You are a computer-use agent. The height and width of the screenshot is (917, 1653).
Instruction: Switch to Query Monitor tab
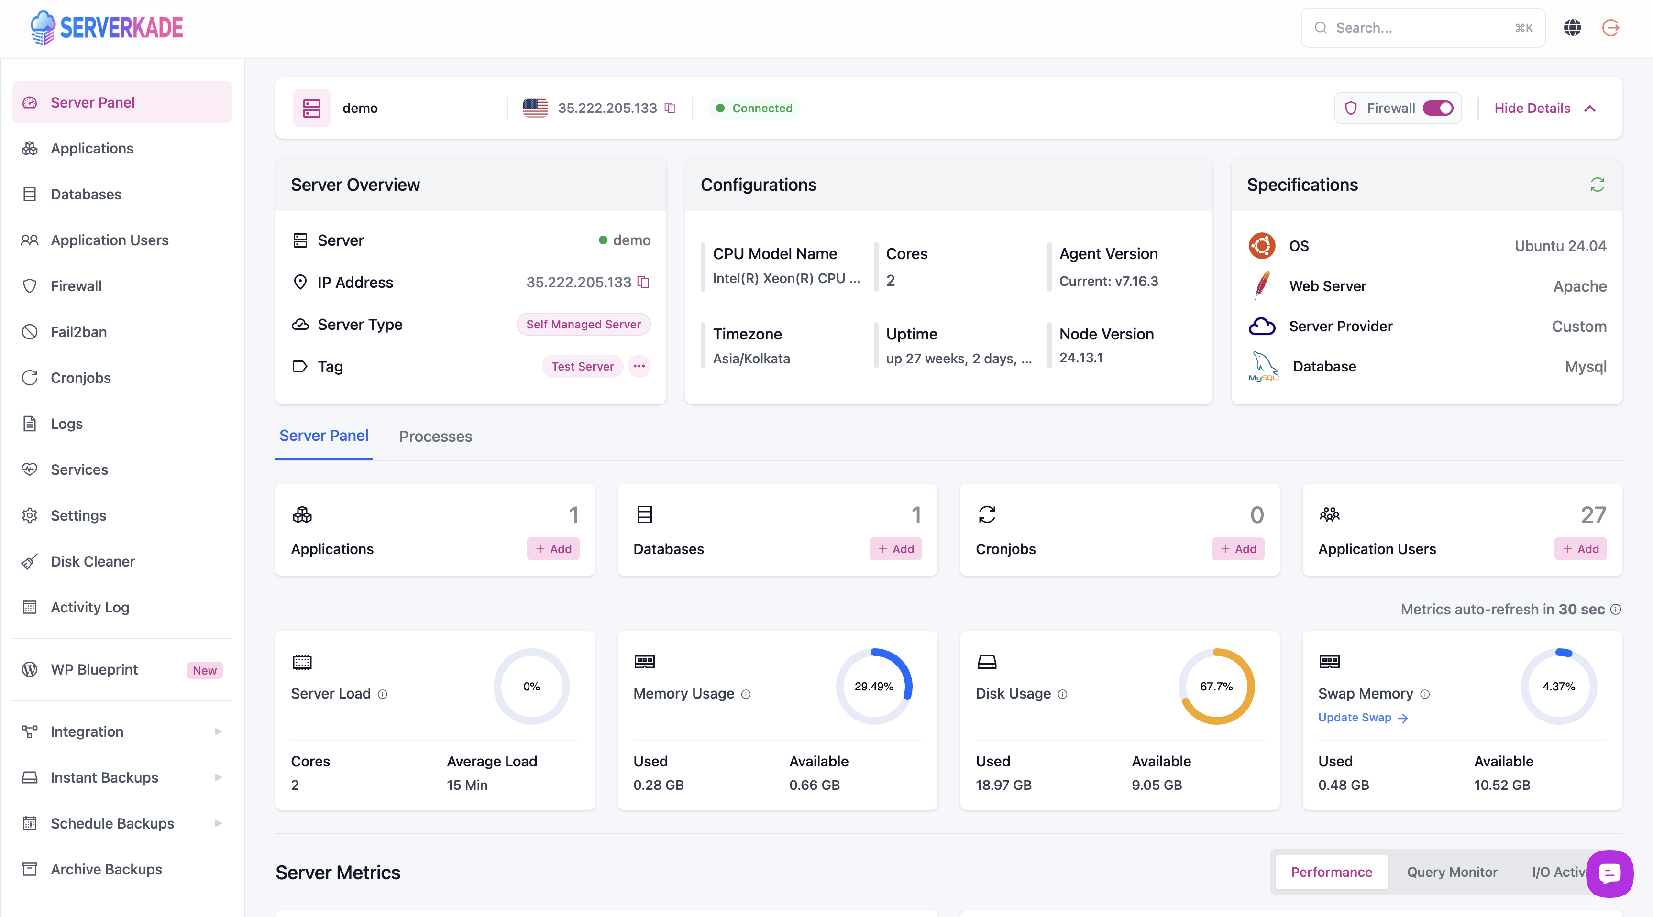pyautogui.click(x=1452, y=872)
